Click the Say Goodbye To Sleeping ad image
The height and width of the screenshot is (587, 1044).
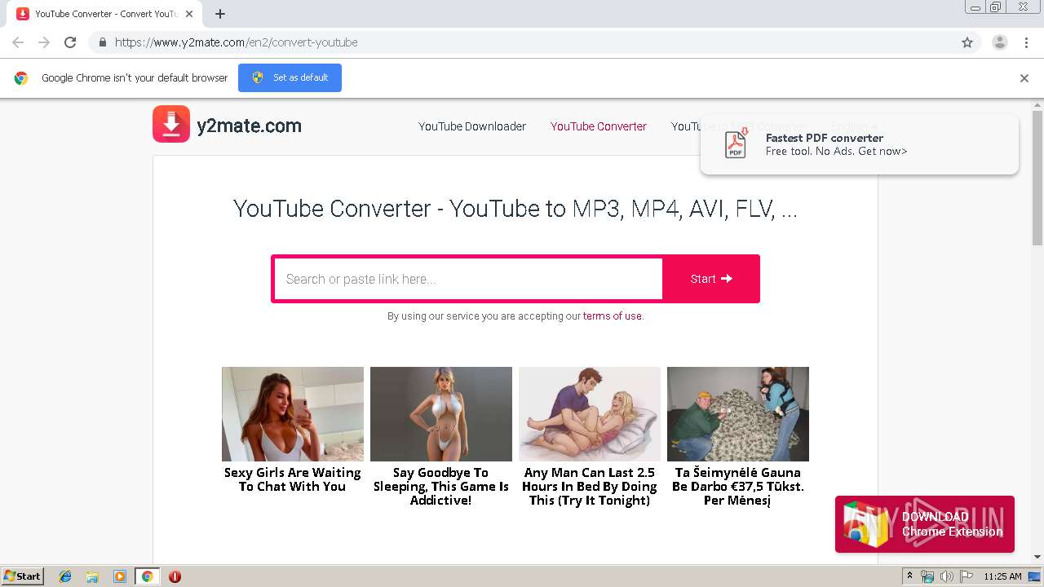click(x=441, y=414)
